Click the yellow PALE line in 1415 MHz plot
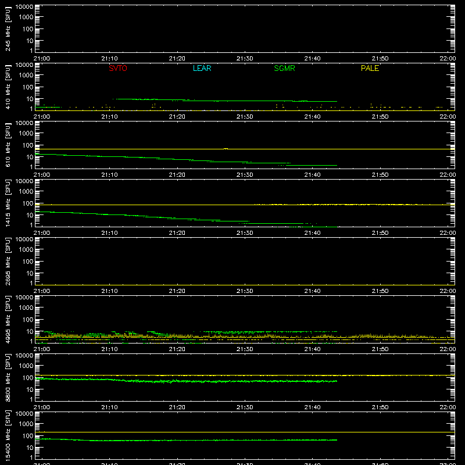The image size is (465, 465). (x=245, y=205)
